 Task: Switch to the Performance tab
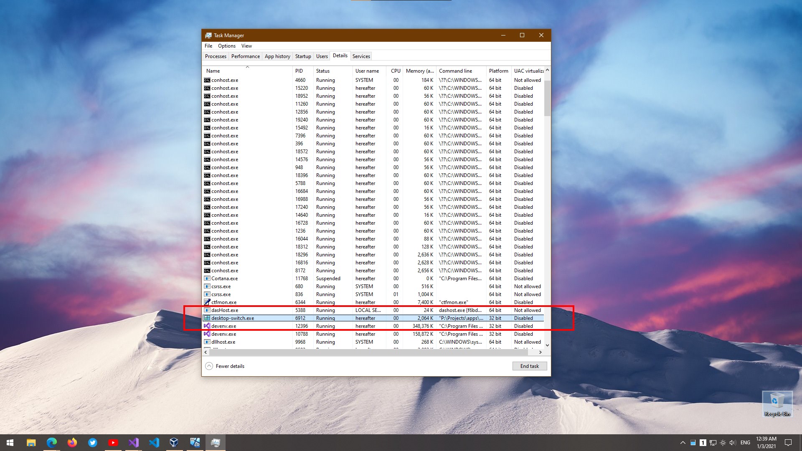245,56
